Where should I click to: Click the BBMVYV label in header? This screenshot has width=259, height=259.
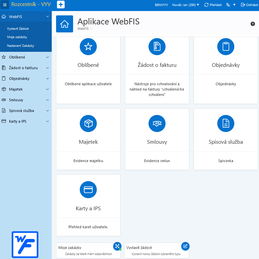[x=162, y=5]
